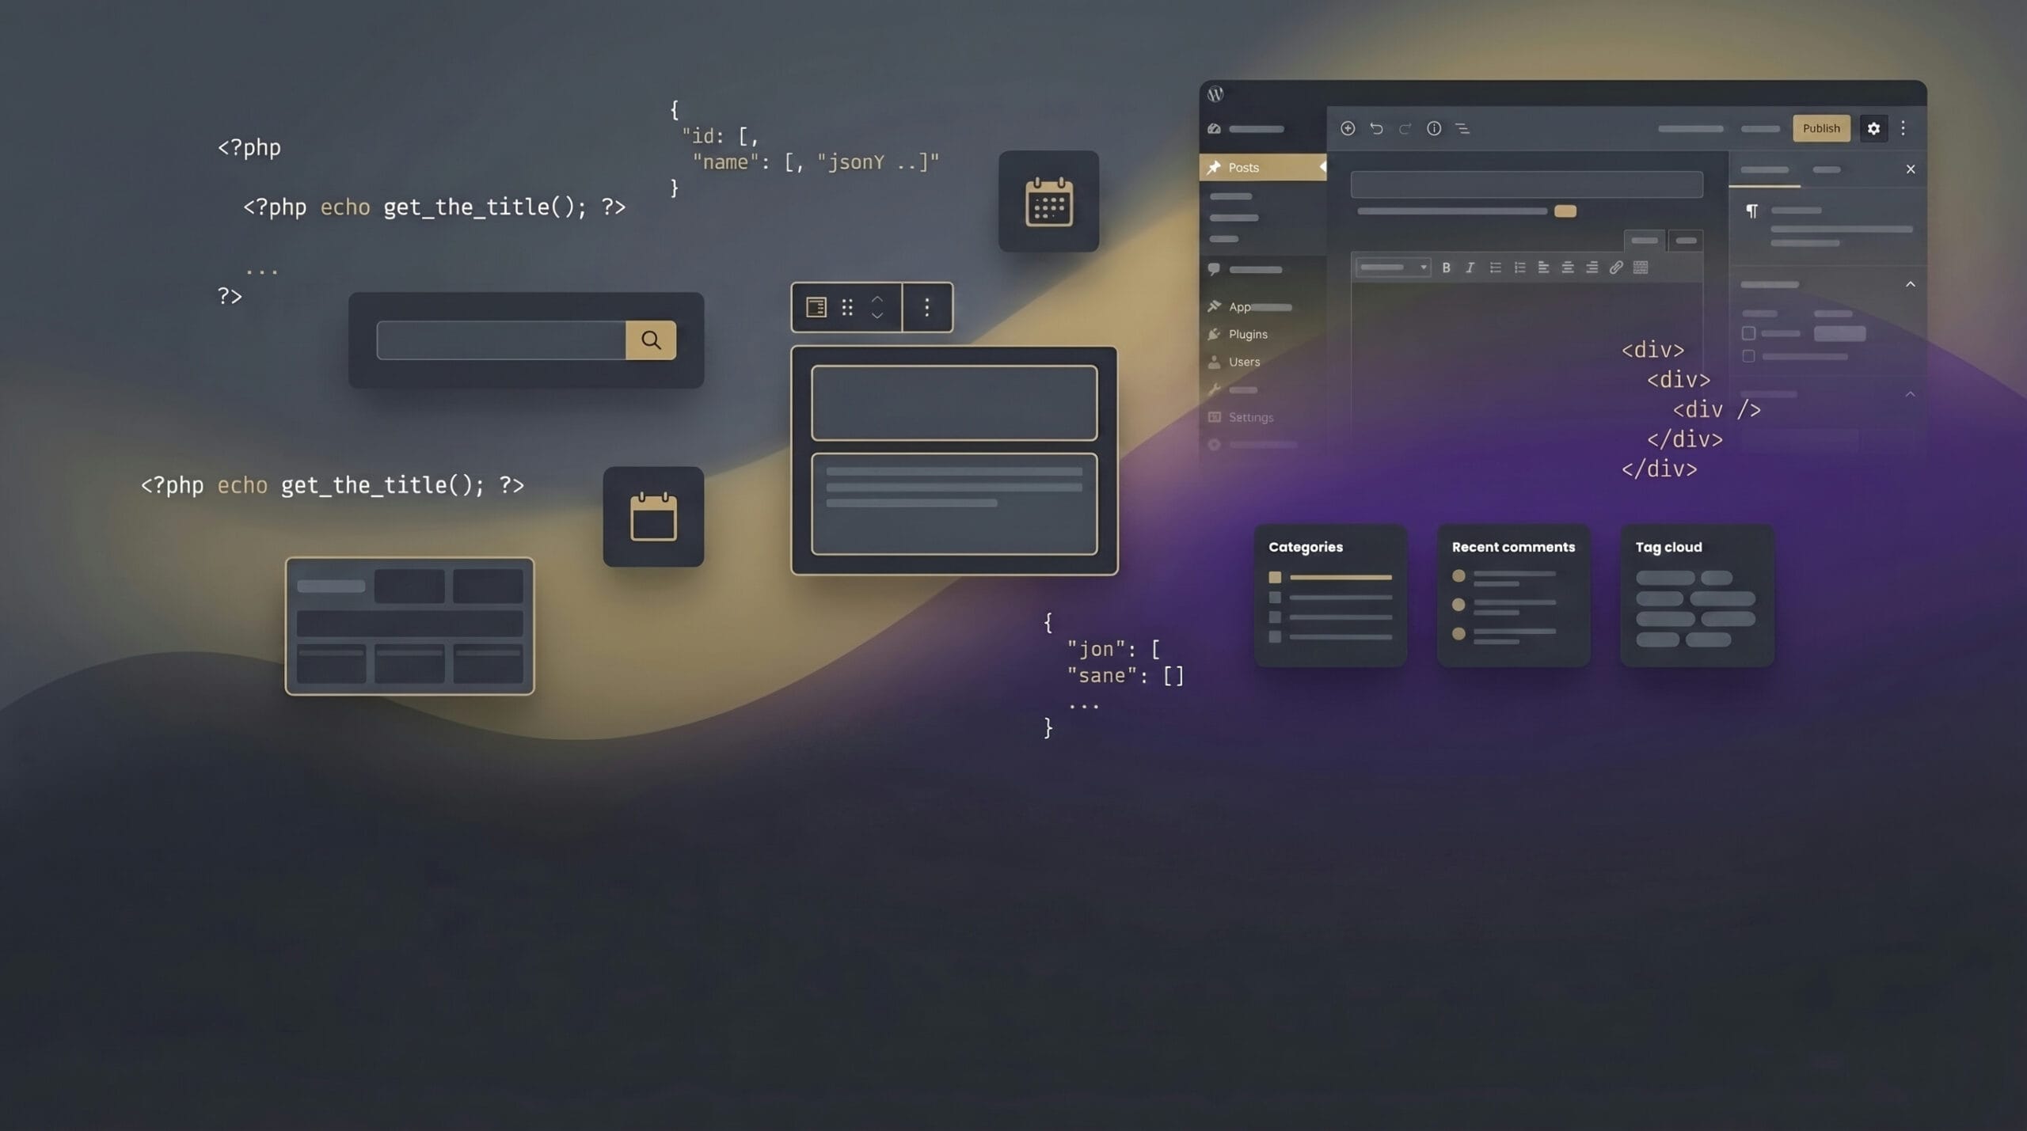This screenshot has height=1131, width=2027.
Task: Open the three-dot options menu after the gear
Action: [x=1903, y=128]
